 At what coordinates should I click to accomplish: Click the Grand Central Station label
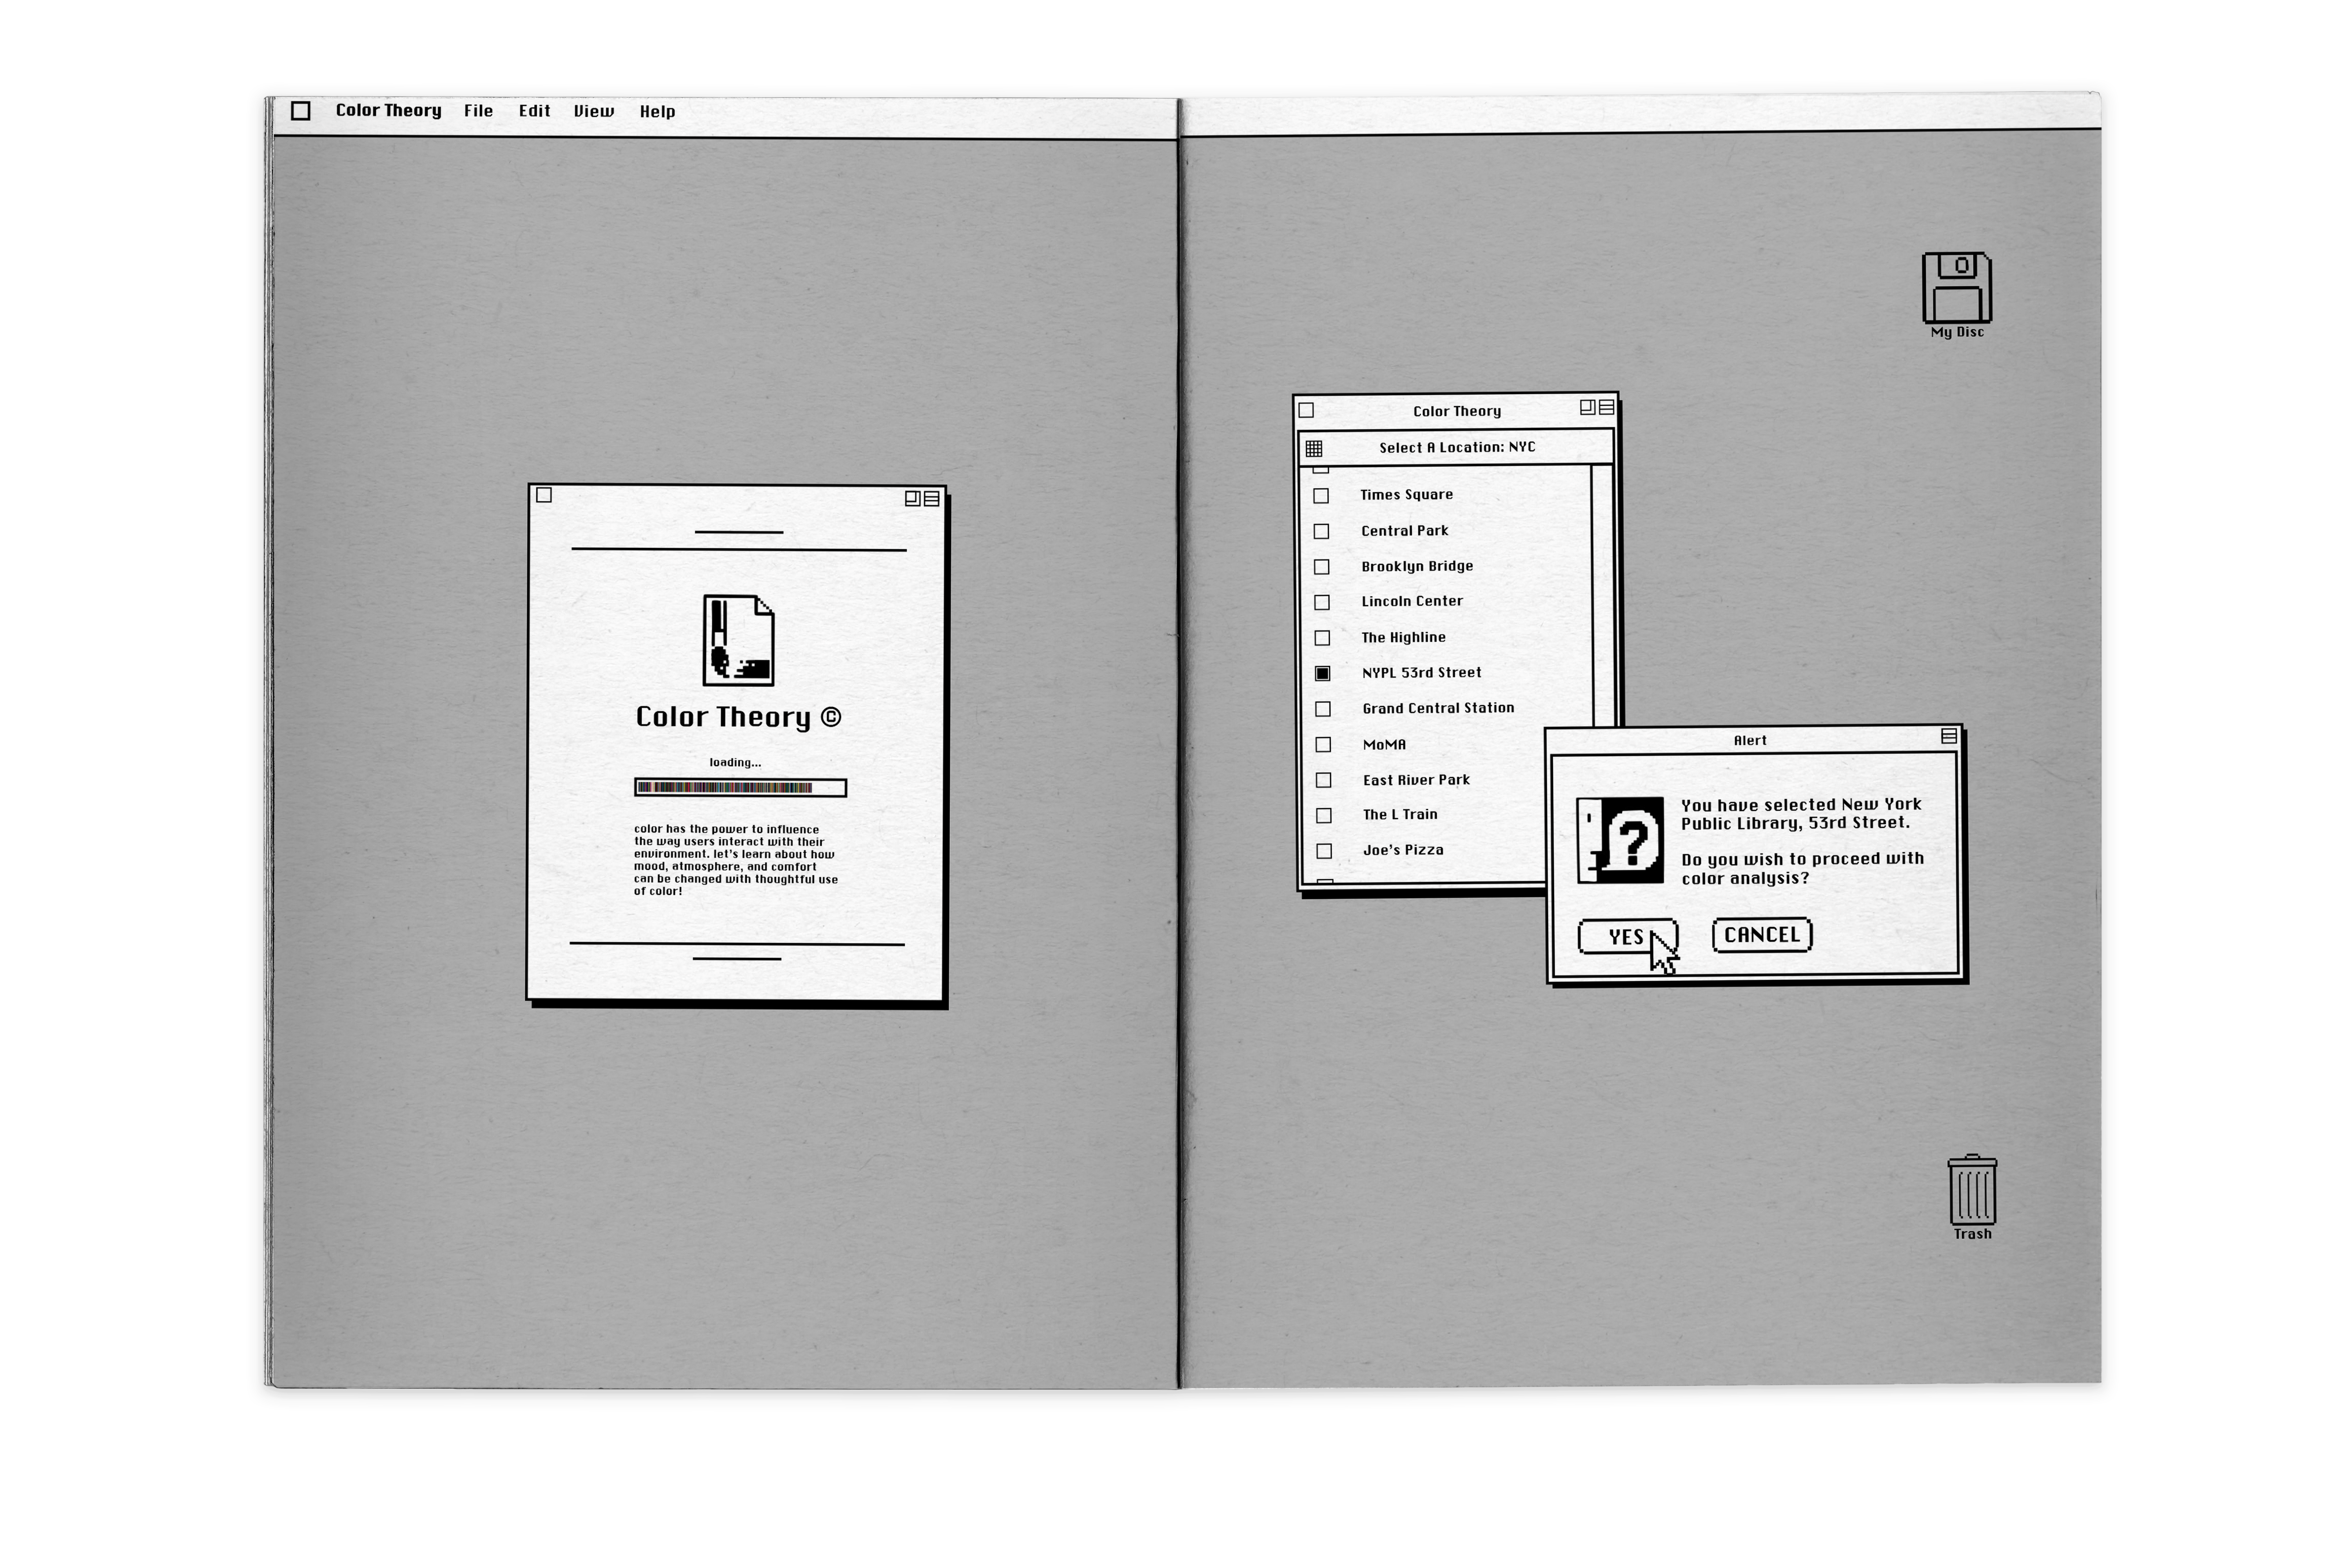pyautogui.click(x=1438, y=708)
